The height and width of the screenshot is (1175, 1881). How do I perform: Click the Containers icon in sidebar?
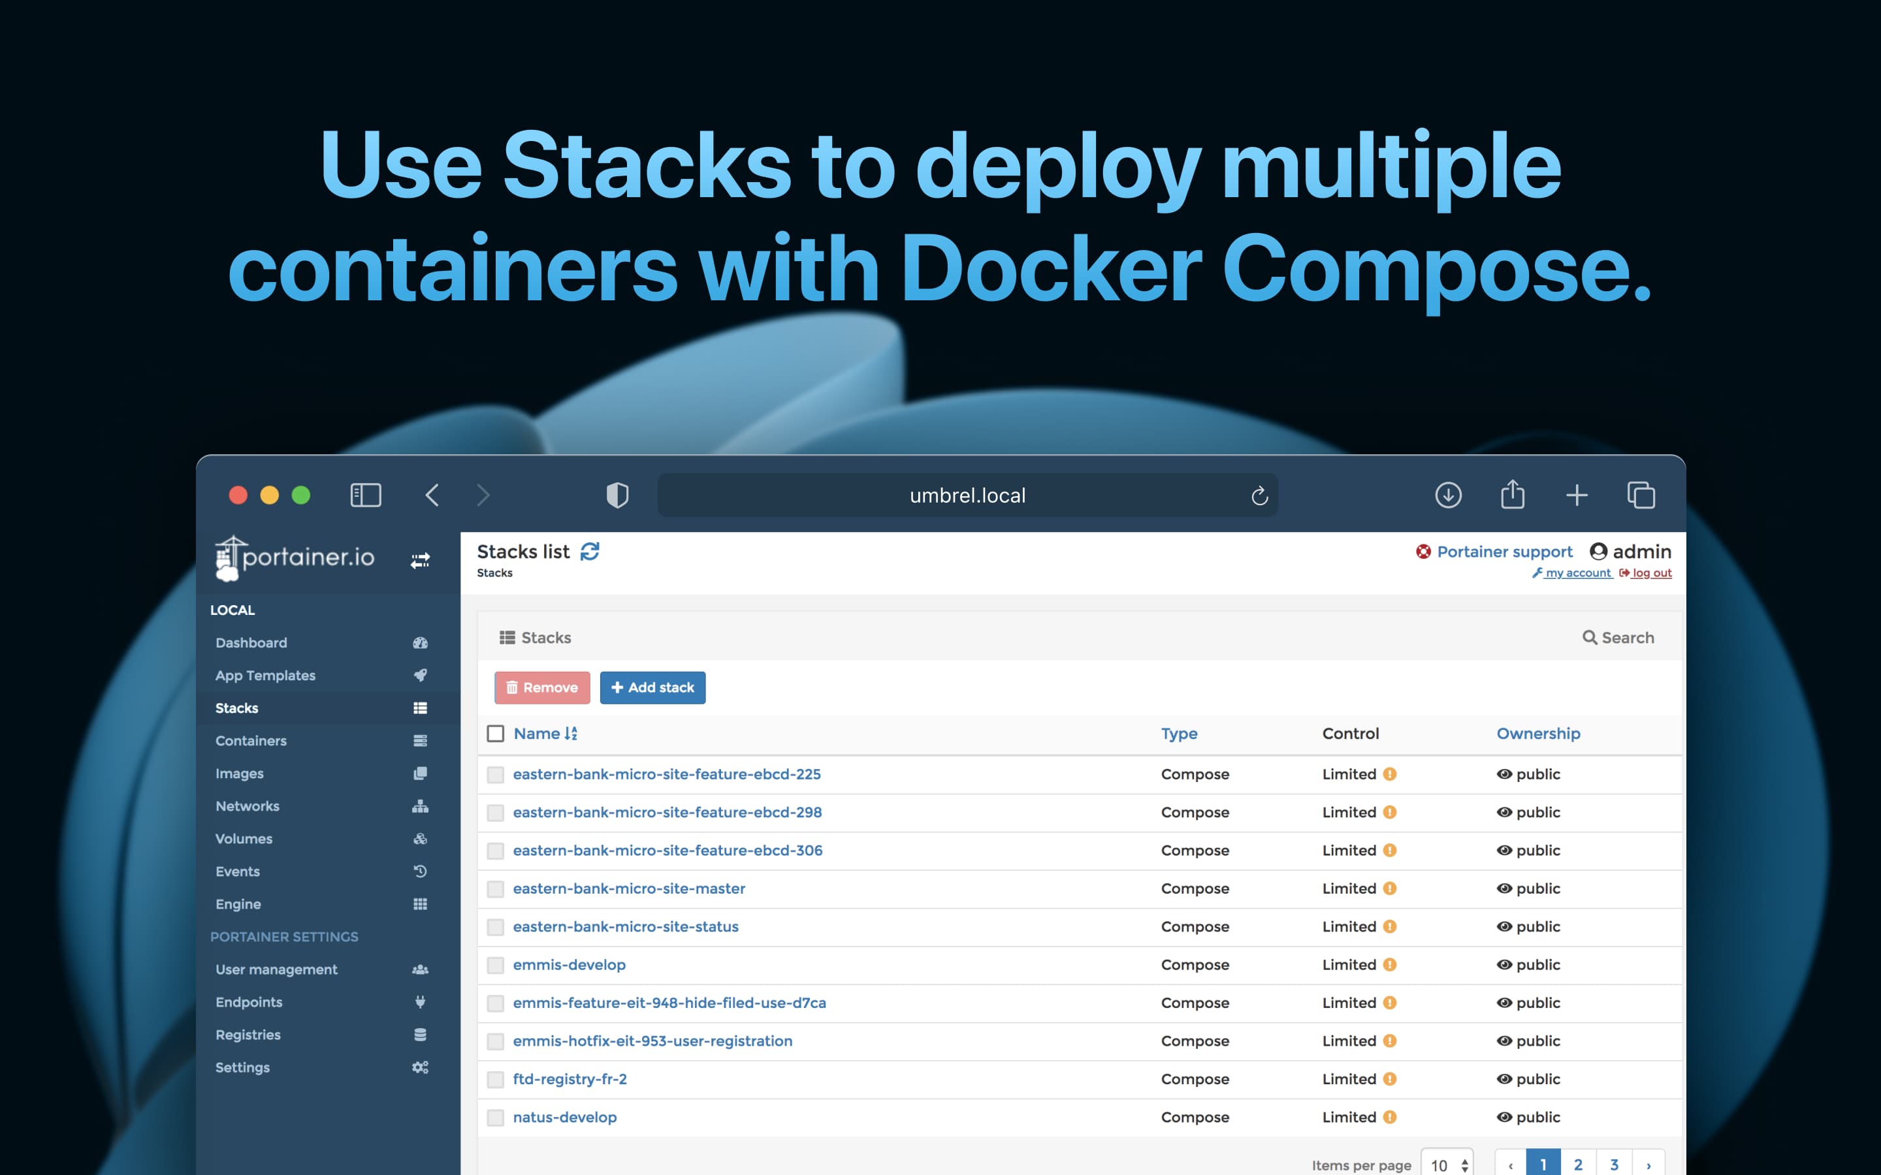tap(421, 739)
